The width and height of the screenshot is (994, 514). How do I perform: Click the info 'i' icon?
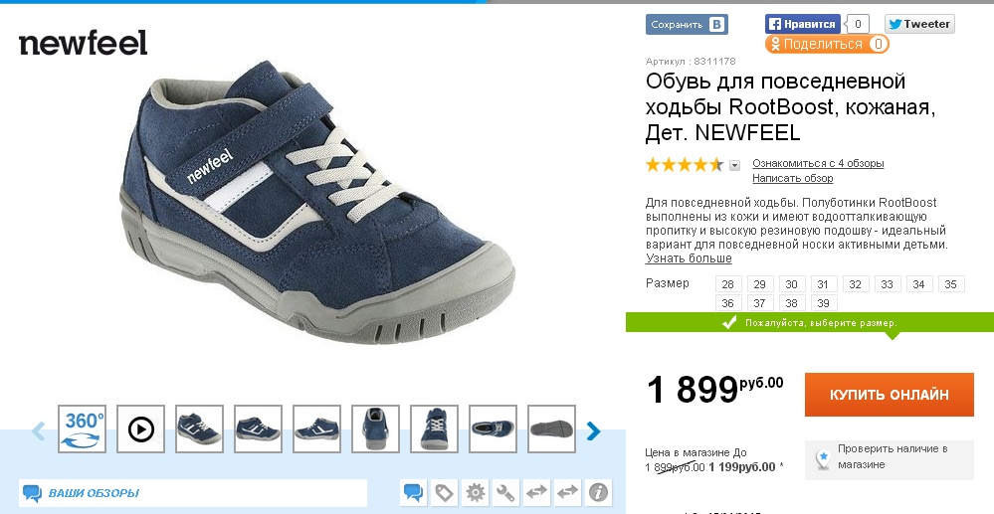598,492
